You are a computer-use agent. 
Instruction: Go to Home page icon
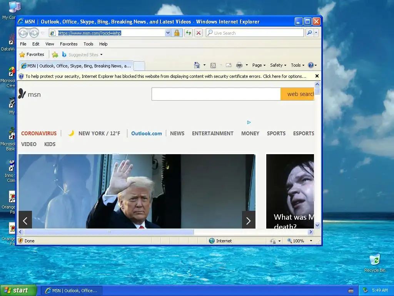tap(197, 65)
